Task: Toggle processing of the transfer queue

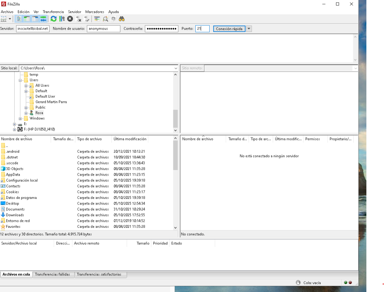Action: coord(61,19)
